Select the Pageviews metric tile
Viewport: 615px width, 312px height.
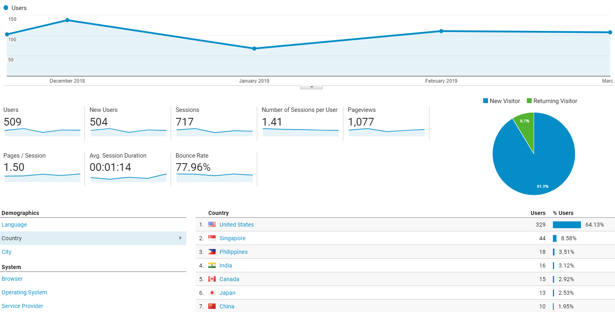pyautogui.click(x=387, y=124)
